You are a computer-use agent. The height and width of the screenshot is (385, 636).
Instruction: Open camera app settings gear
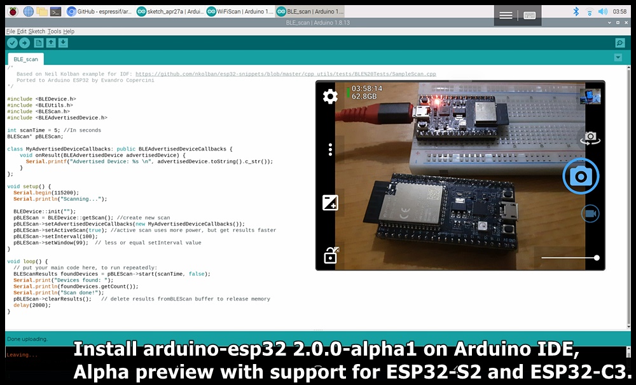pyautogui.click(x=330, y=97)
